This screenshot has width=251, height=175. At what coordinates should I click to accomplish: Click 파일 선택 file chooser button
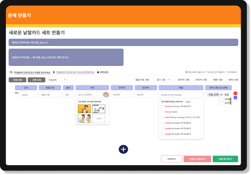213,95
